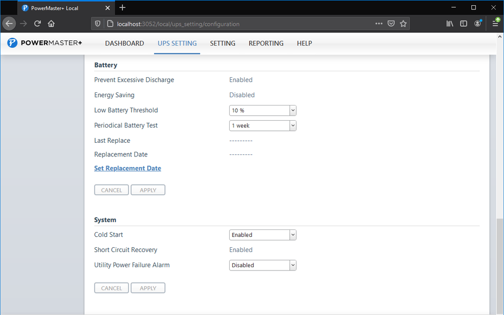Click Apply in the System section
The height and width of the screenshot is (315, 504).
pyautogui.click(x=148, y=288)
